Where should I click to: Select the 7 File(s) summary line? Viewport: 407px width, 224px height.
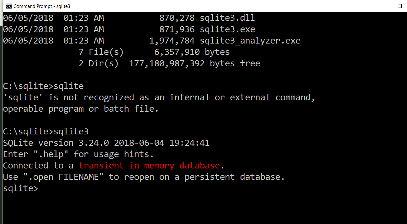pos(101,52)
